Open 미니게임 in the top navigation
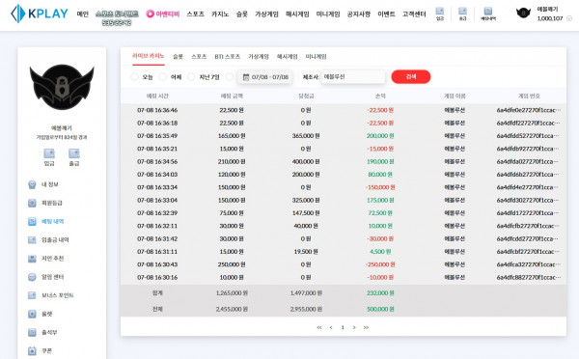This screenshot has height=359, width=579. pos(328,14)
